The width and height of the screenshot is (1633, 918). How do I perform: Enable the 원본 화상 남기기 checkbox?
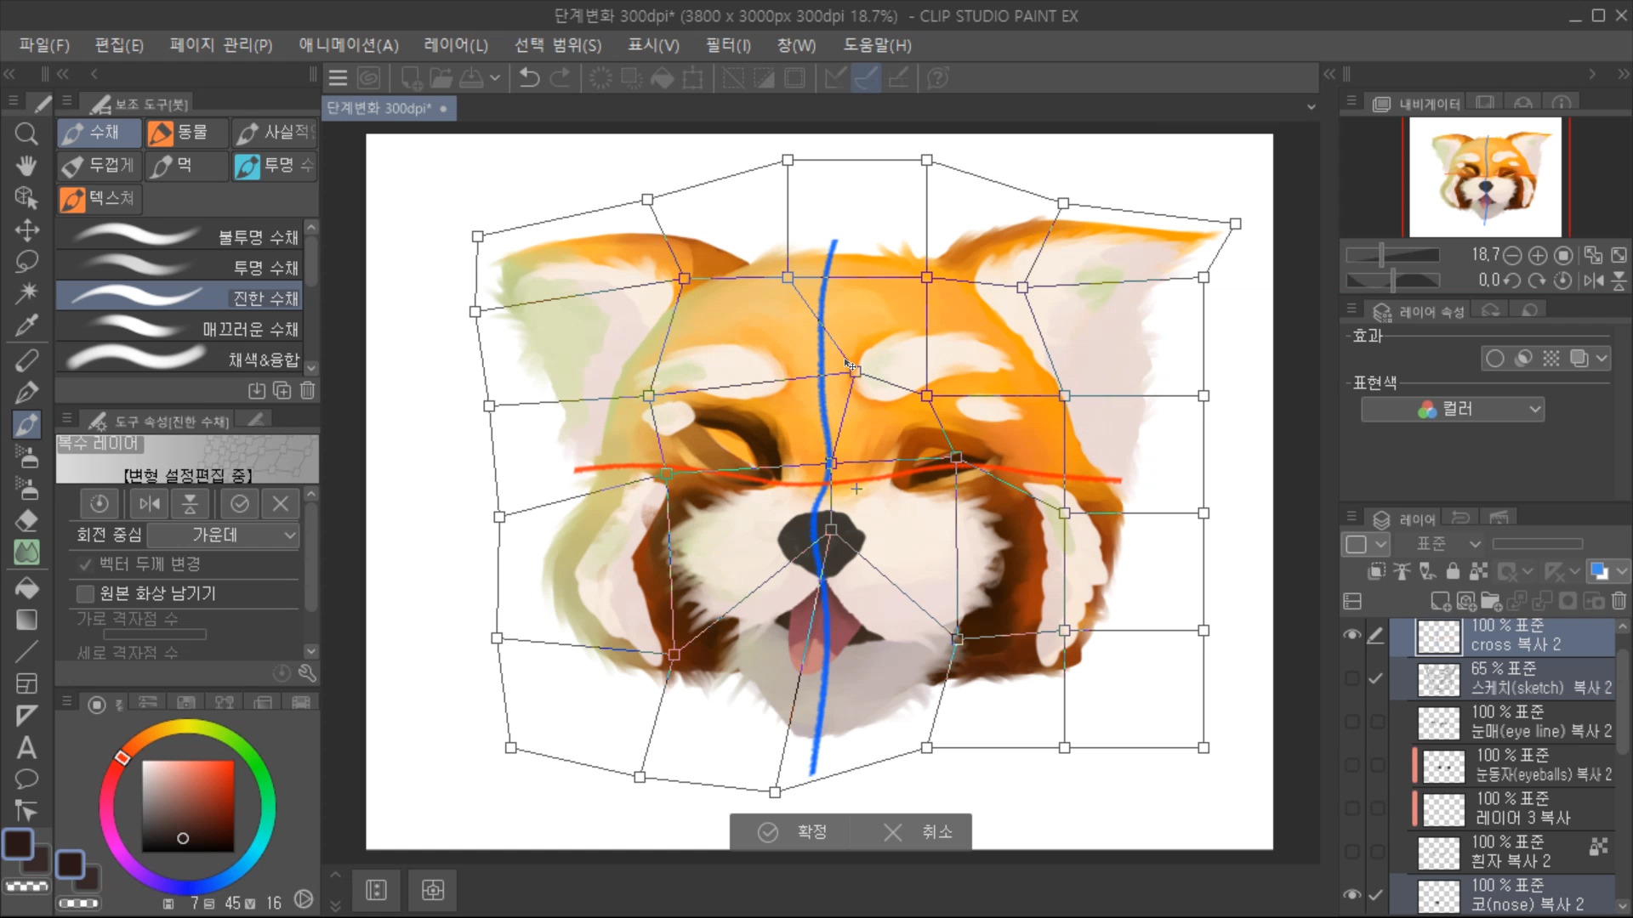85,593
